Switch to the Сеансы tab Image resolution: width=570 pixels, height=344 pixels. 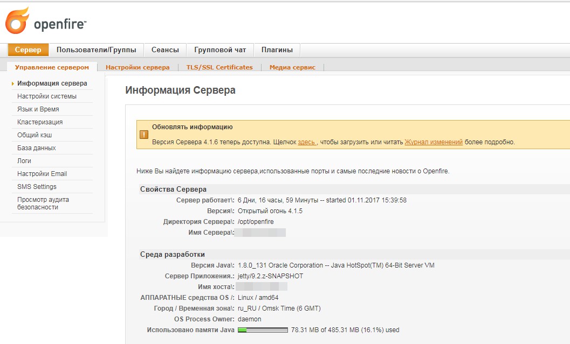click(x=165, y=50)
